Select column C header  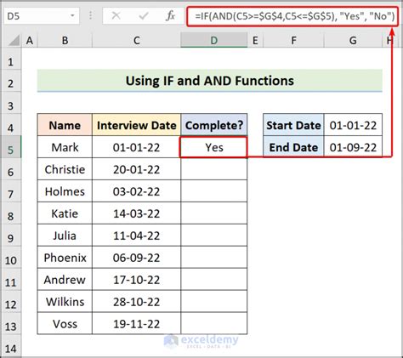136,40
